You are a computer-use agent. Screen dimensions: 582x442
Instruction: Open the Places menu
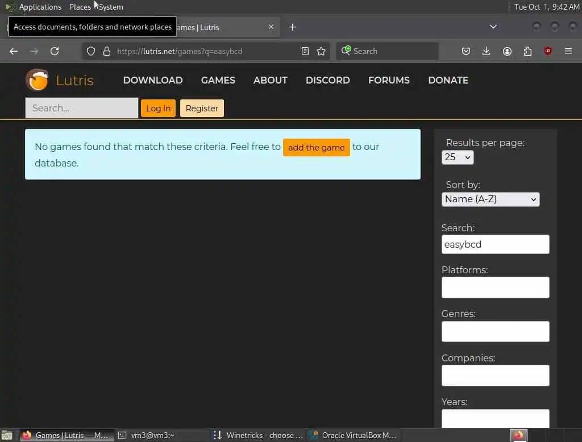tap(80, 7)
